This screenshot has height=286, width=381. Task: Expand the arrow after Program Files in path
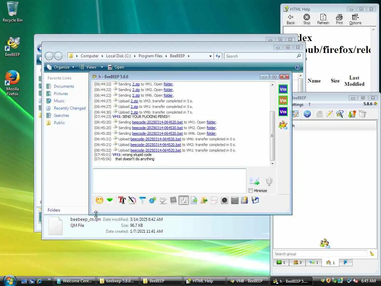click(x=166, y=56)
